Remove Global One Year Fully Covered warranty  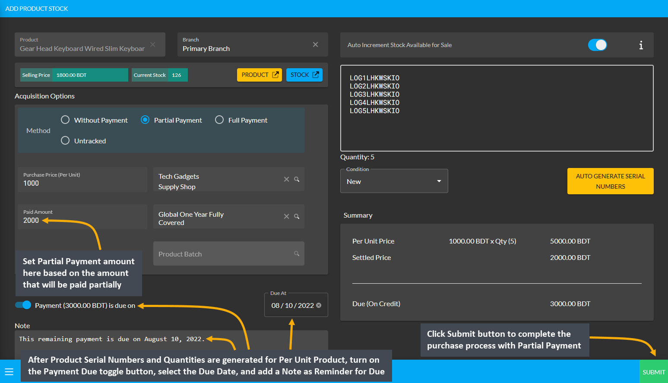pyautogui.click(x=286, y=216)
